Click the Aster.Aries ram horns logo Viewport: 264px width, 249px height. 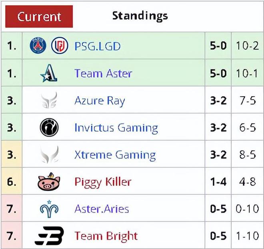[49, 209]
